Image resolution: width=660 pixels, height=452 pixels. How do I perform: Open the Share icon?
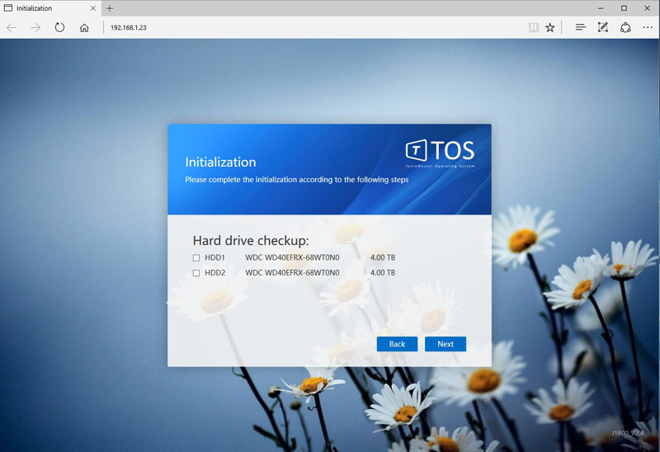coord(625,27)
